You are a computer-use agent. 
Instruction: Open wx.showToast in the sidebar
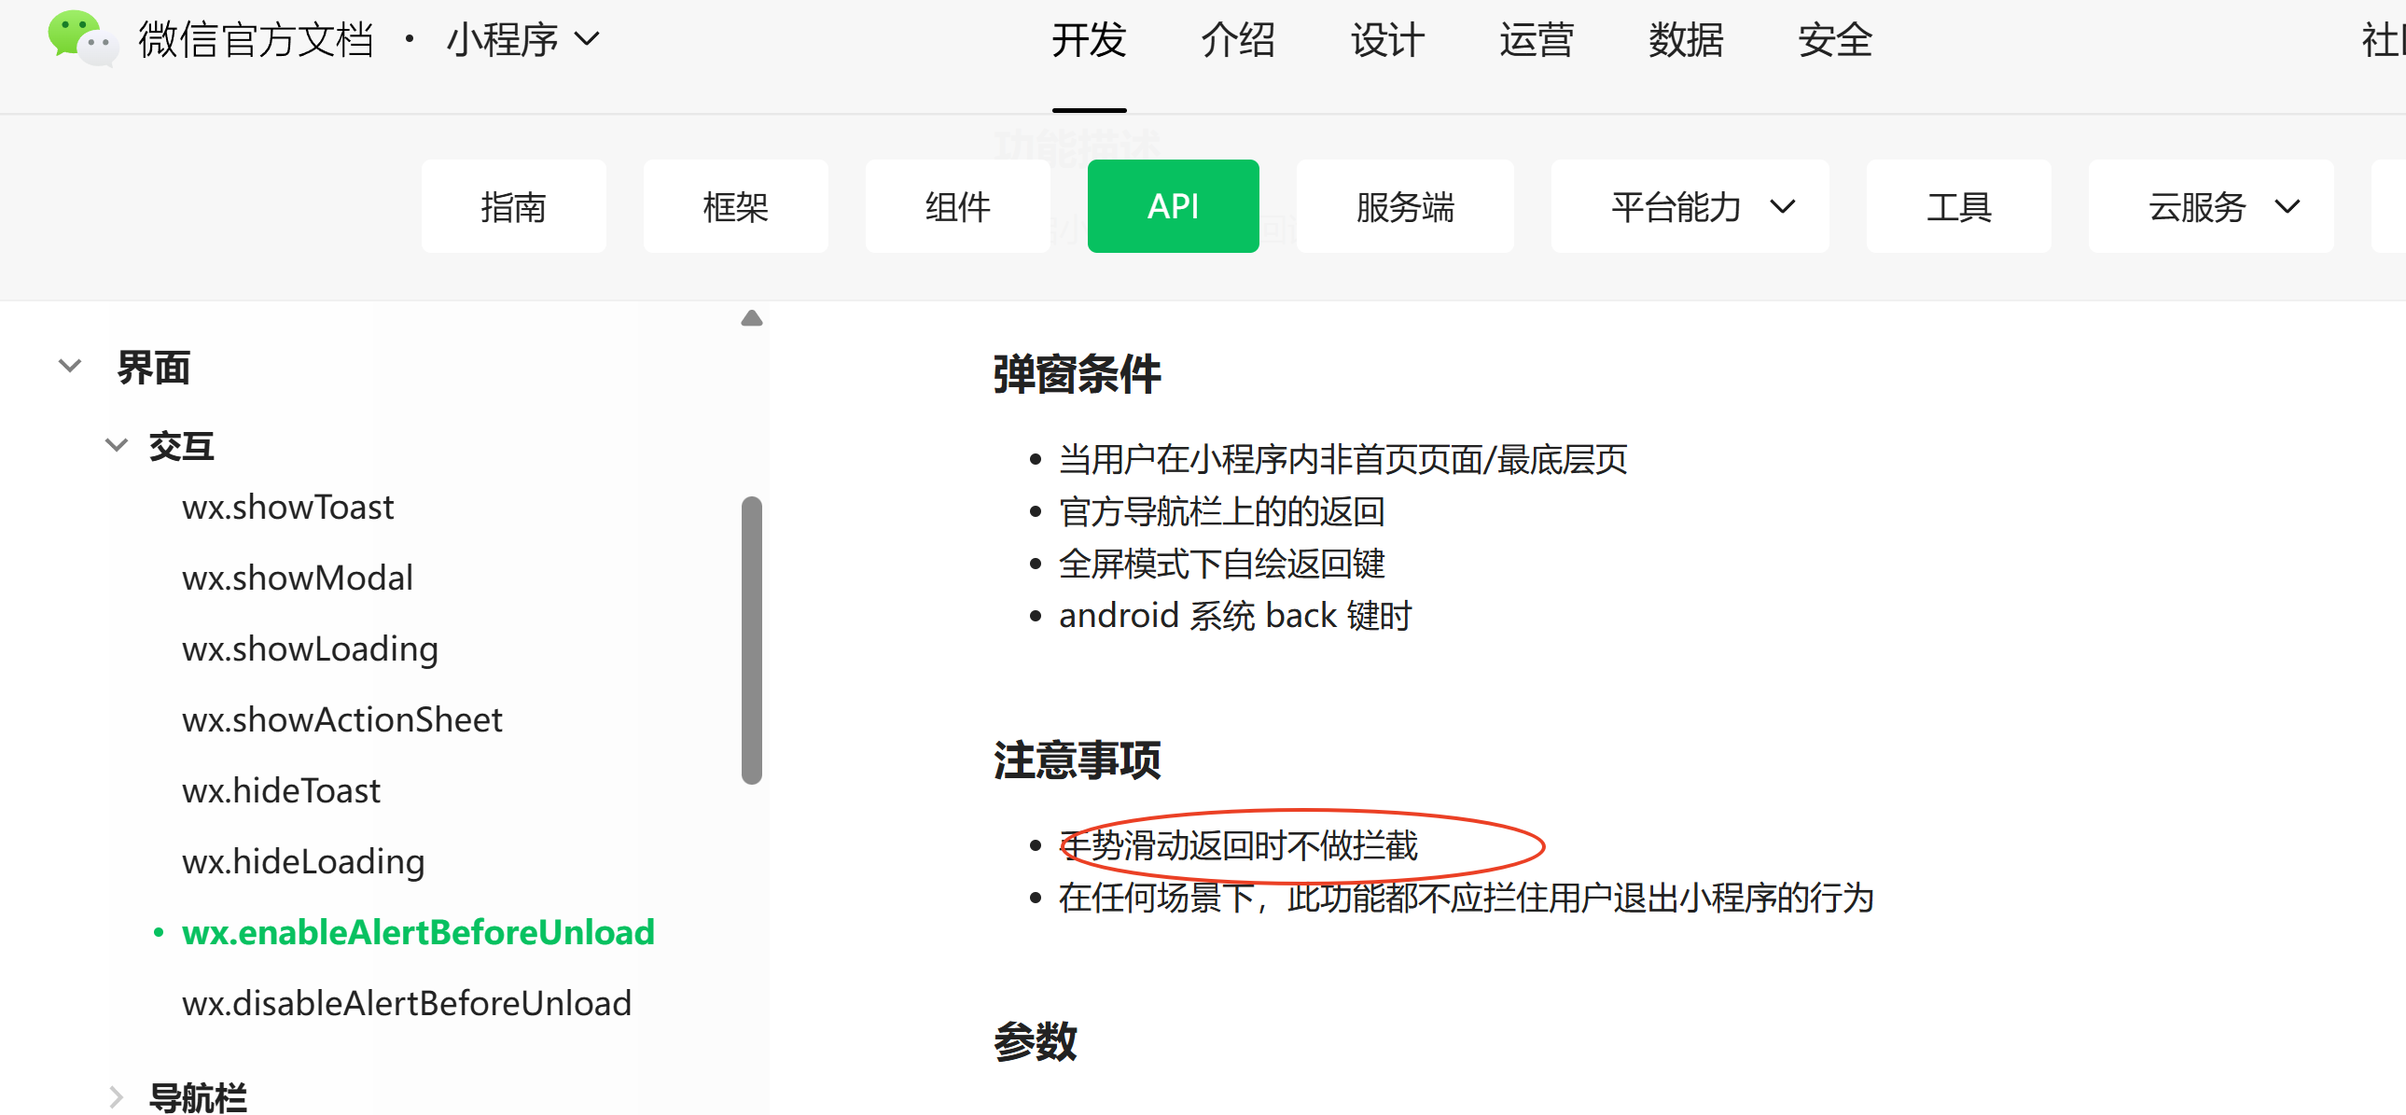tap(287, 507)
